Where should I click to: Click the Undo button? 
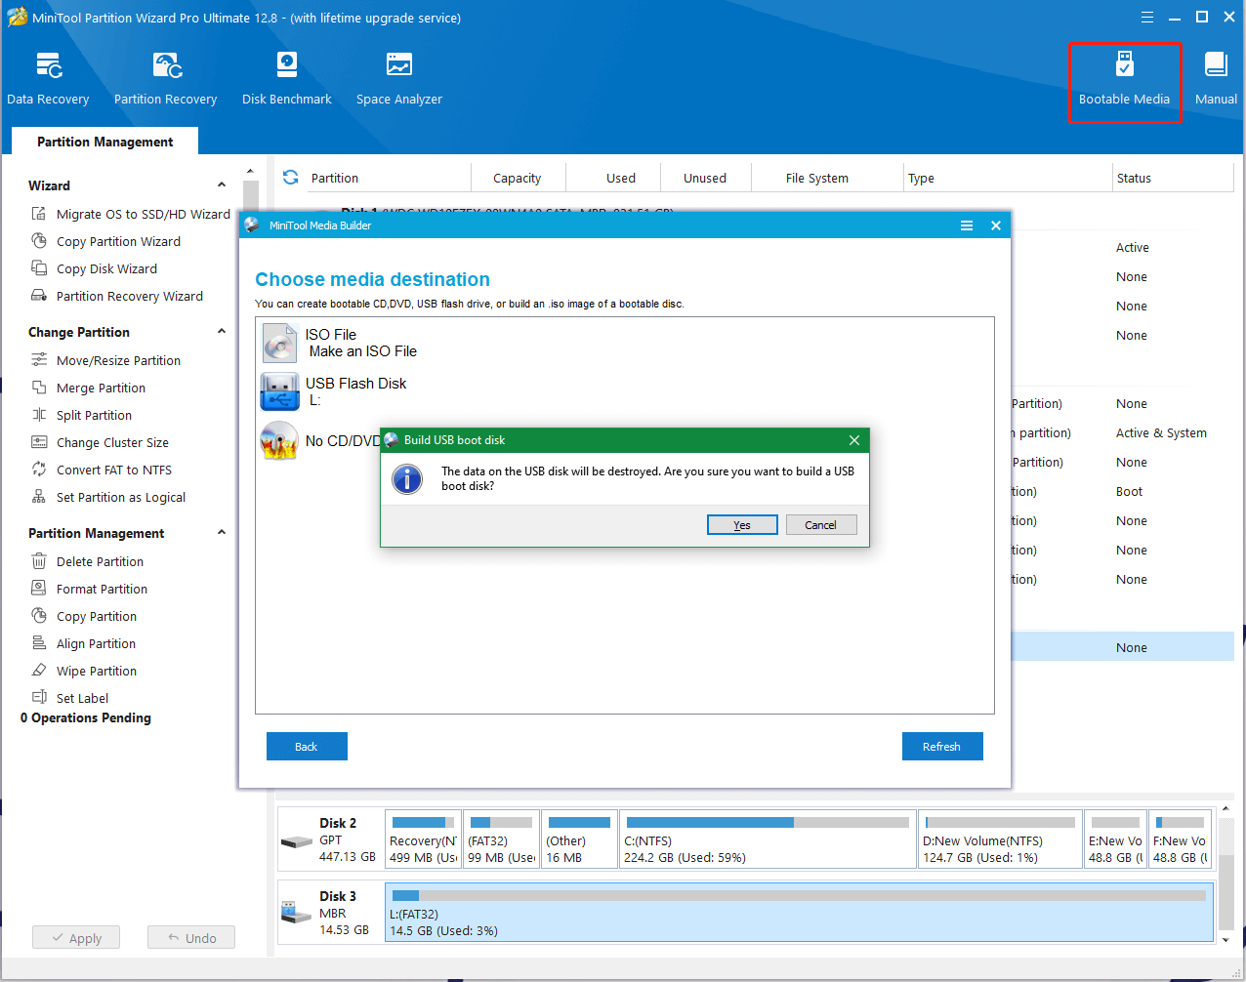pos(191,938)
